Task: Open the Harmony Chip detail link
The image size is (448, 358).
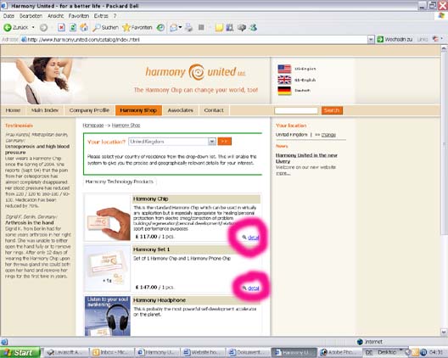Action: pos(253,238)
